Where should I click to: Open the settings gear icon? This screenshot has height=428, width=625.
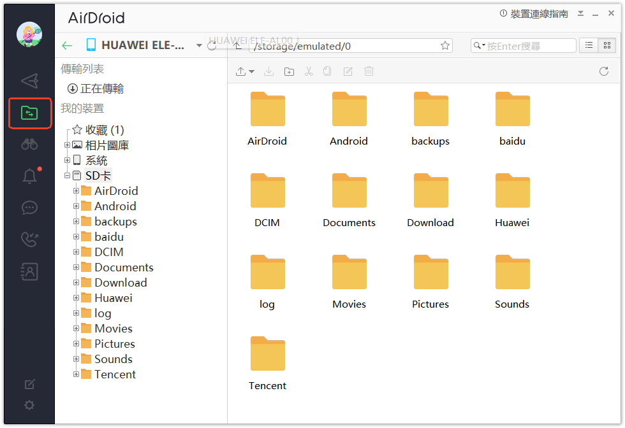(x=29, y=405)
